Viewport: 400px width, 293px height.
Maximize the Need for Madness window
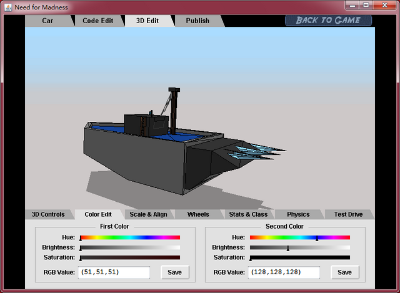(366, 6)
